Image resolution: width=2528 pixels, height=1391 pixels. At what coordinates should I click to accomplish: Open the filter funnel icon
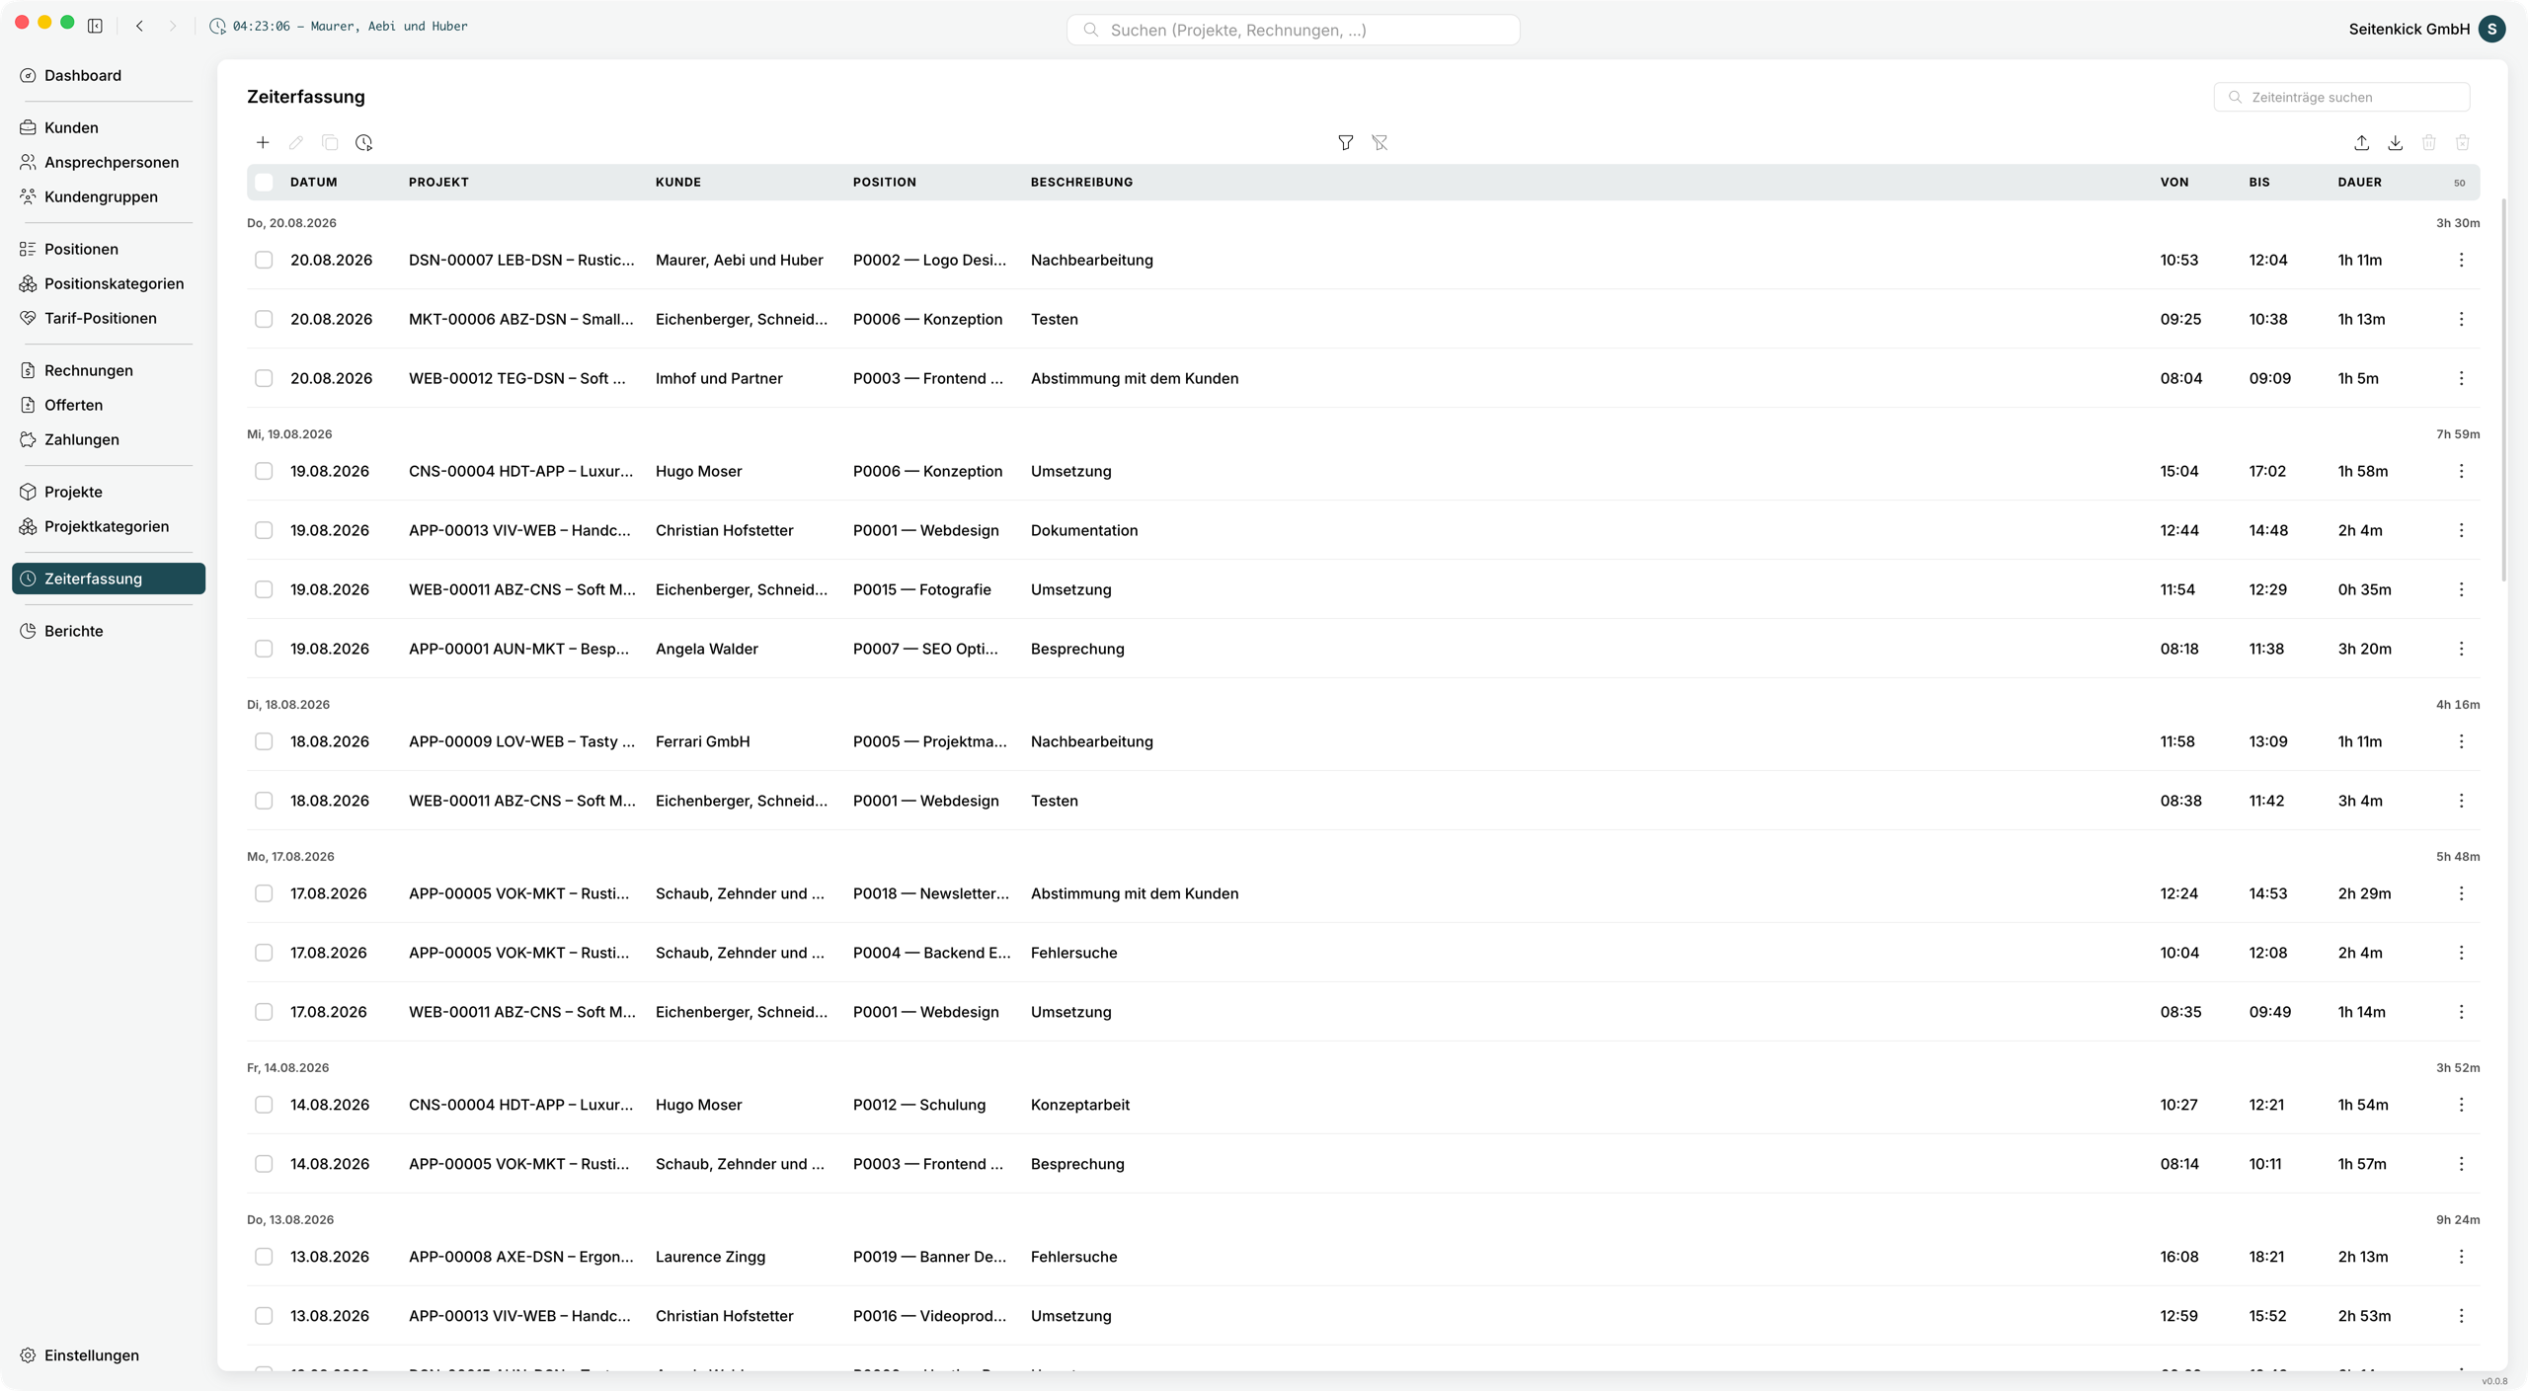[1346, 143]
